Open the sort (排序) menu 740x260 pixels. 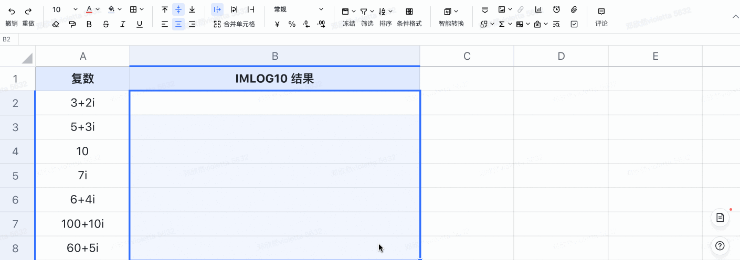pos(386,16)
